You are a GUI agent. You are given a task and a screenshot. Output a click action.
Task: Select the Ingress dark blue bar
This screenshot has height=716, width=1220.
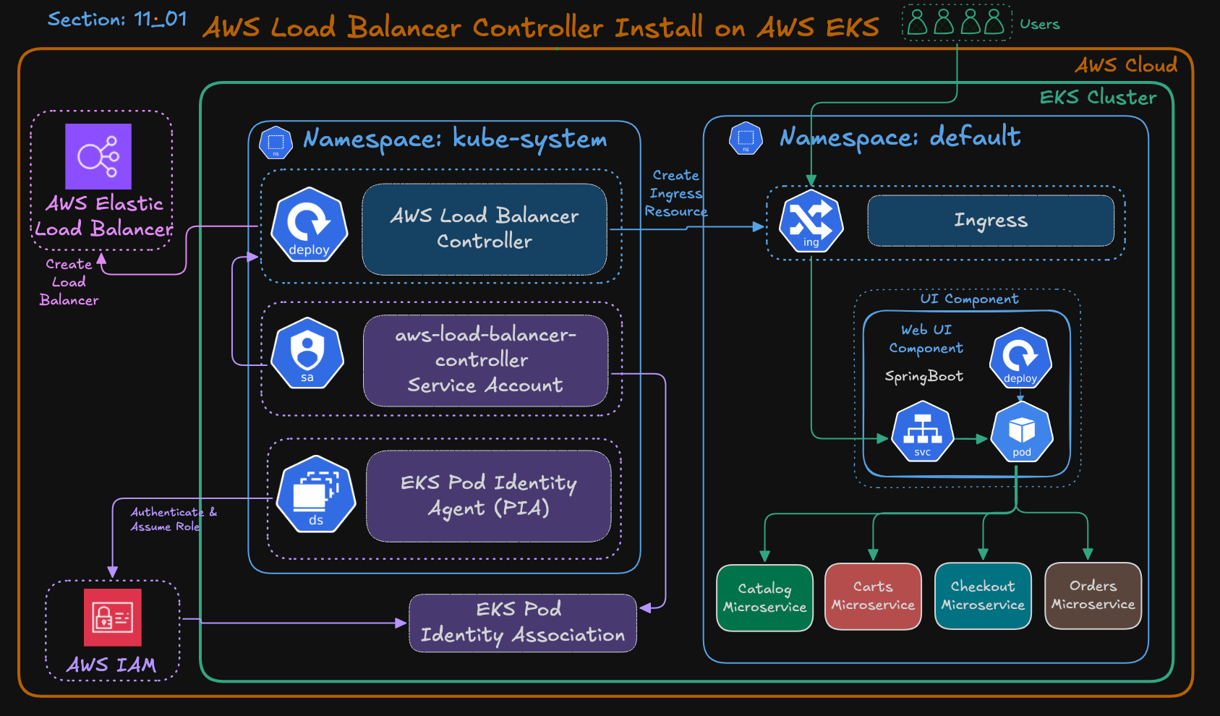coord(990,221)
